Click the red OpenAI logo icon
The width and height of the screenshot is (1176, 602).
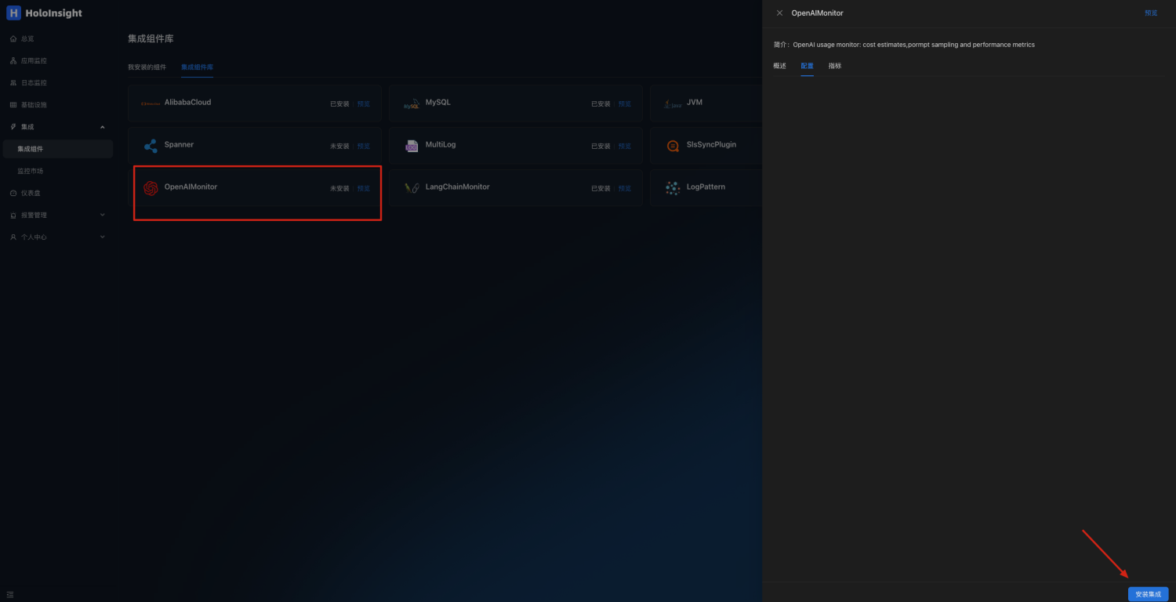pos(151,188)
